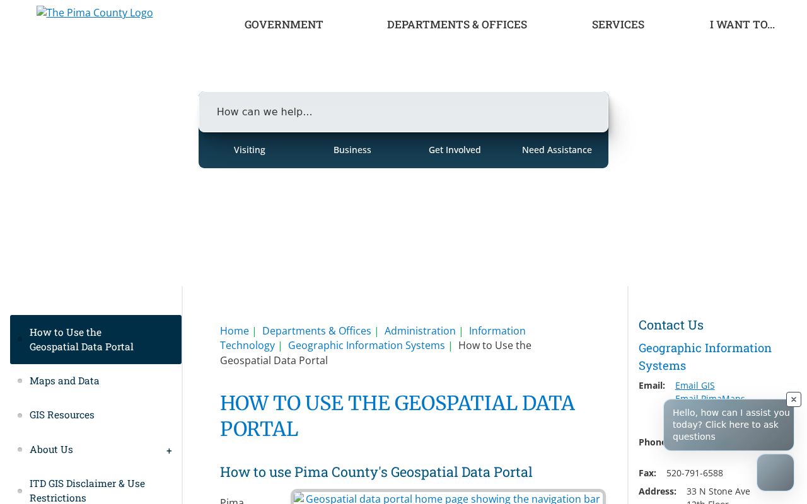
Task: Open the Government menu
Action: click(x=284, y=25)
